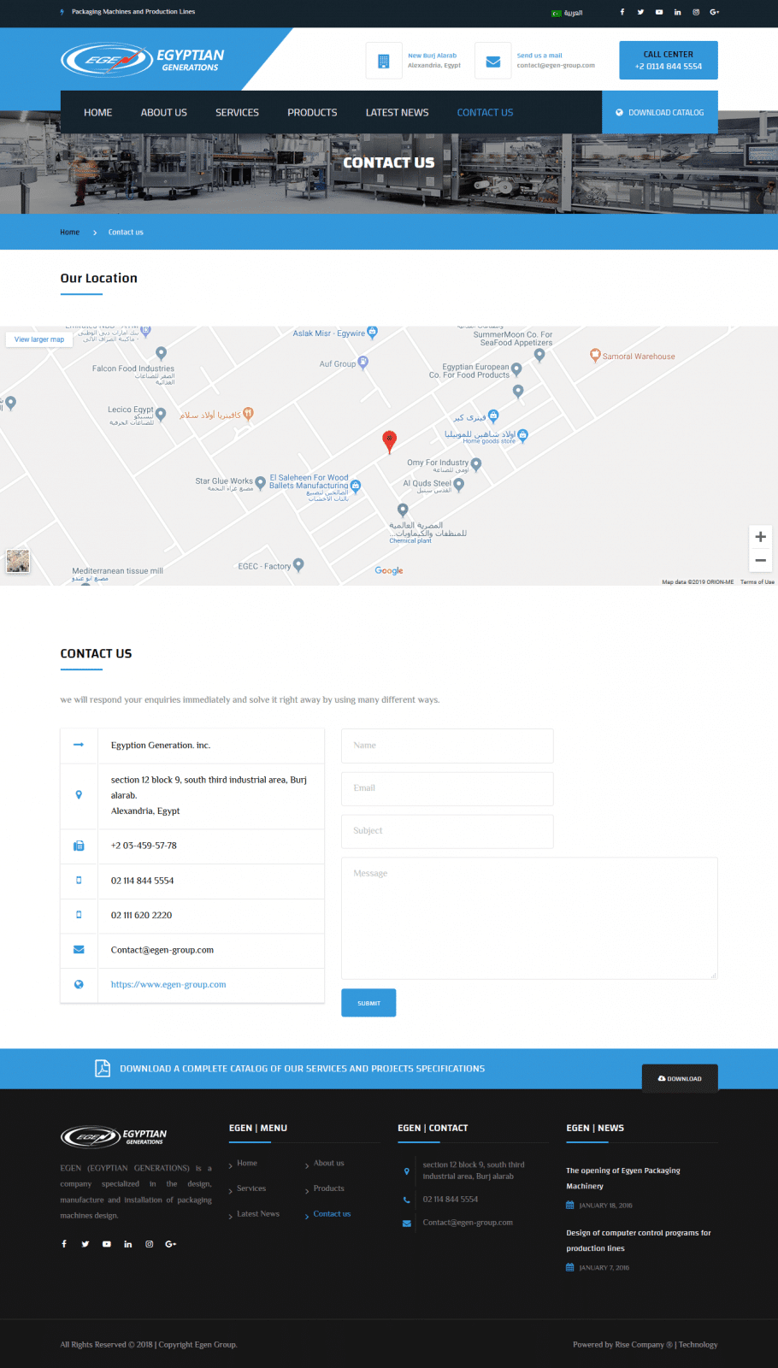
Task: Click the DOWNLOAD CATALOG button in navigation
Action: (660, 112)
